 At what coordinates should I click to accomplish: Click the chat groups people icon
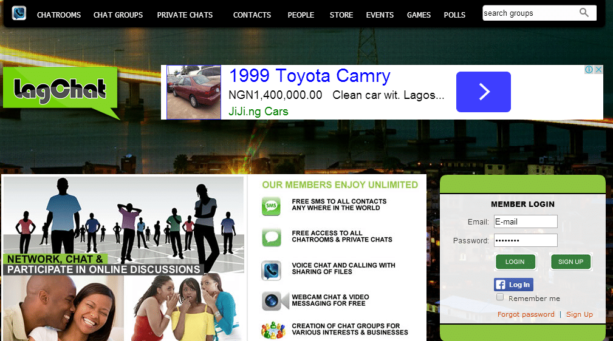(273, 330)
